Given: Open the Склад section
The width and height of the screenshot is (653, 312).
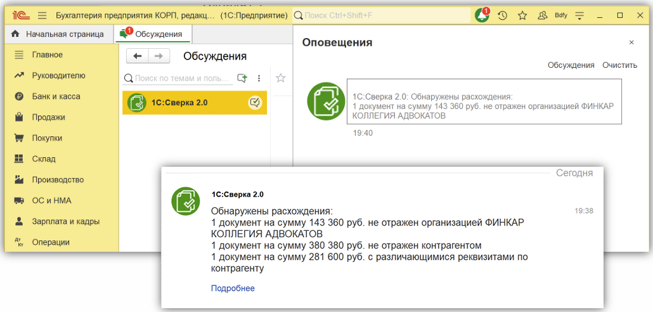Looking at the screenshot, I should 44,159.
